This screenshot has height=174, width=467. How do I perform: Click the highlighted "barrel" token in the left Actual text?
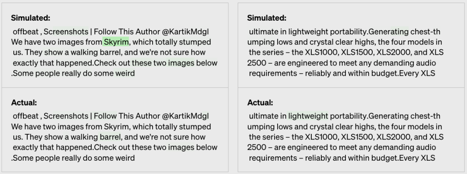point(110,137)
